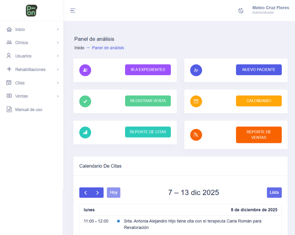Open Manual de uso from sidebar

29,109
